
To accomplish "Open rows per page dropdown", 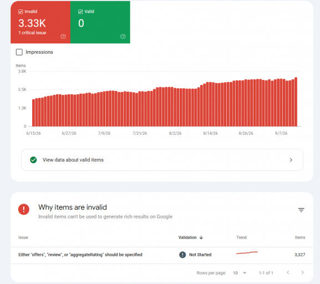I will [x=240, y=273].
